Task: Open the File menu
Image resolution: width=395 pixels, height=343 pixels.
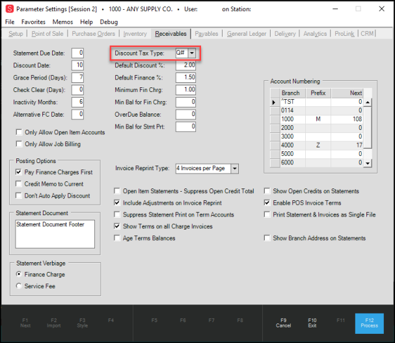Action: click(x=10, y=22)
